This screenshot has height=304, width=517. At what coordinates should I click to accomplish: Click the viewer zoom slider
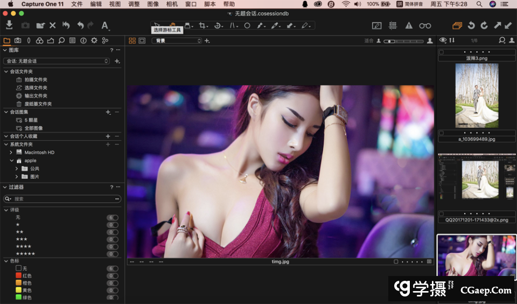(404, 41)
